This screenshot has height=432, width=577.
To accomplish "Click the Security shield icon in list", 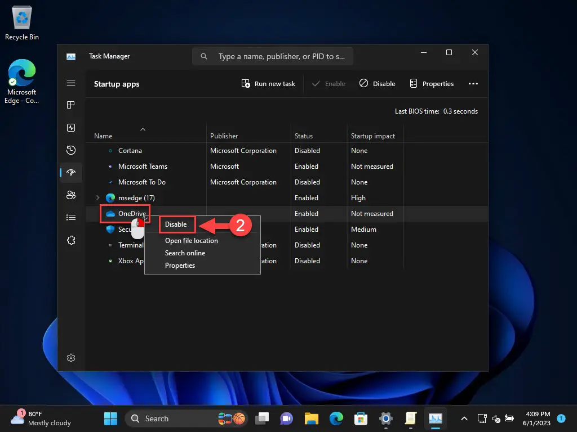I will point(110,229).
